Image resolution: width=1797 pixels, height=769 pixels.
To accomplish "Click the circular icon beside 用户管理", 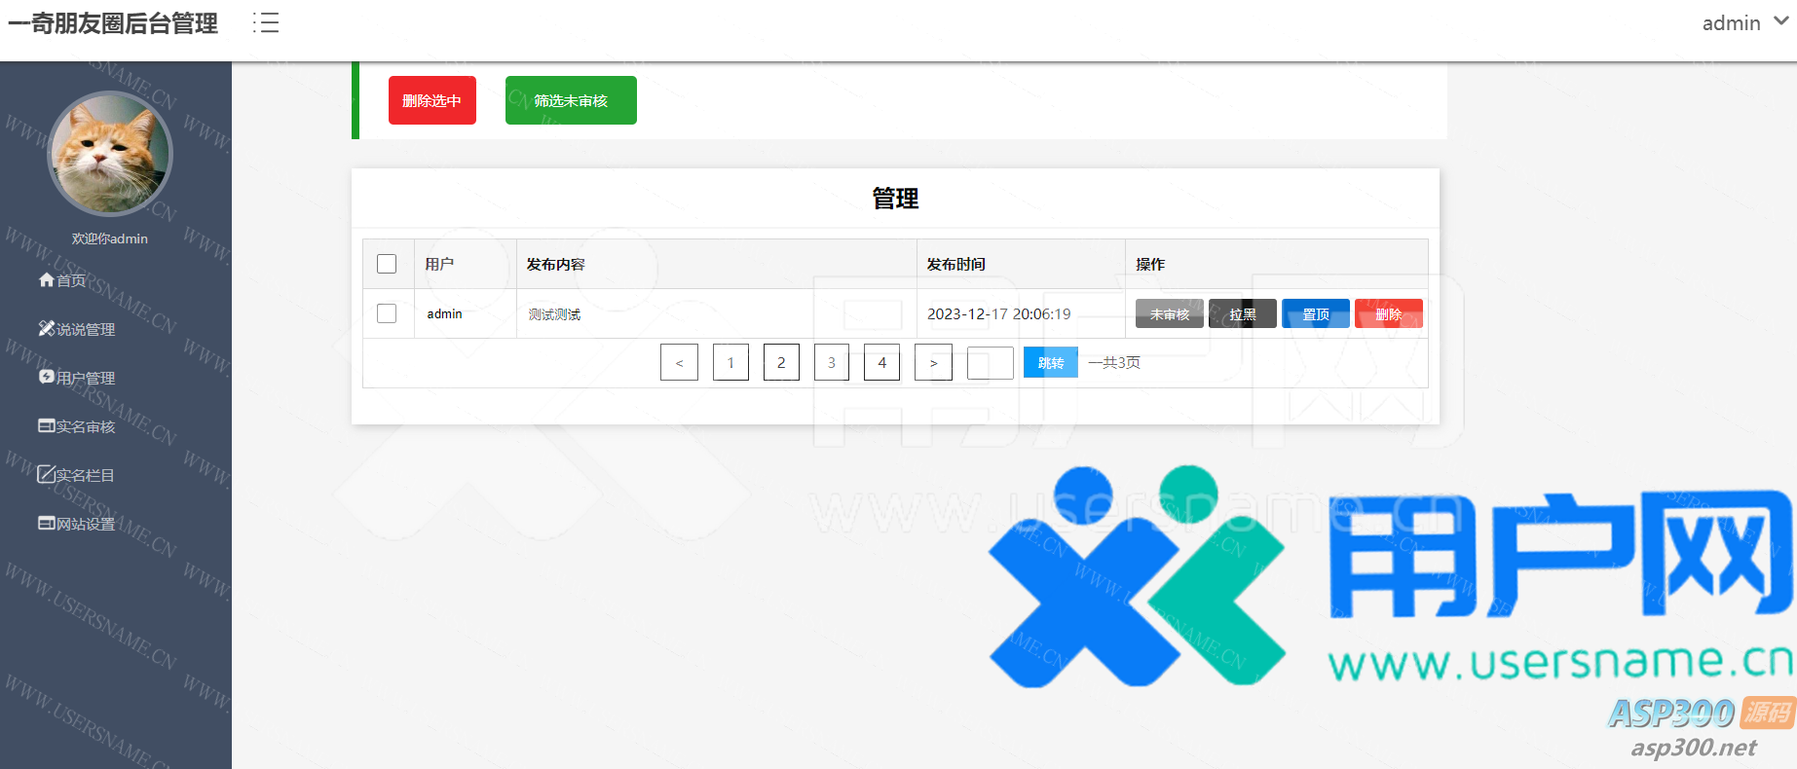I will pos(47,377).
